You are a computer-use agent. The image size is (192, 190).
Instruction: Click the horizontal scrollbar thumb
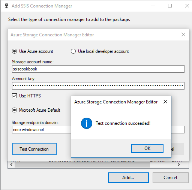(x=82, y=165)
